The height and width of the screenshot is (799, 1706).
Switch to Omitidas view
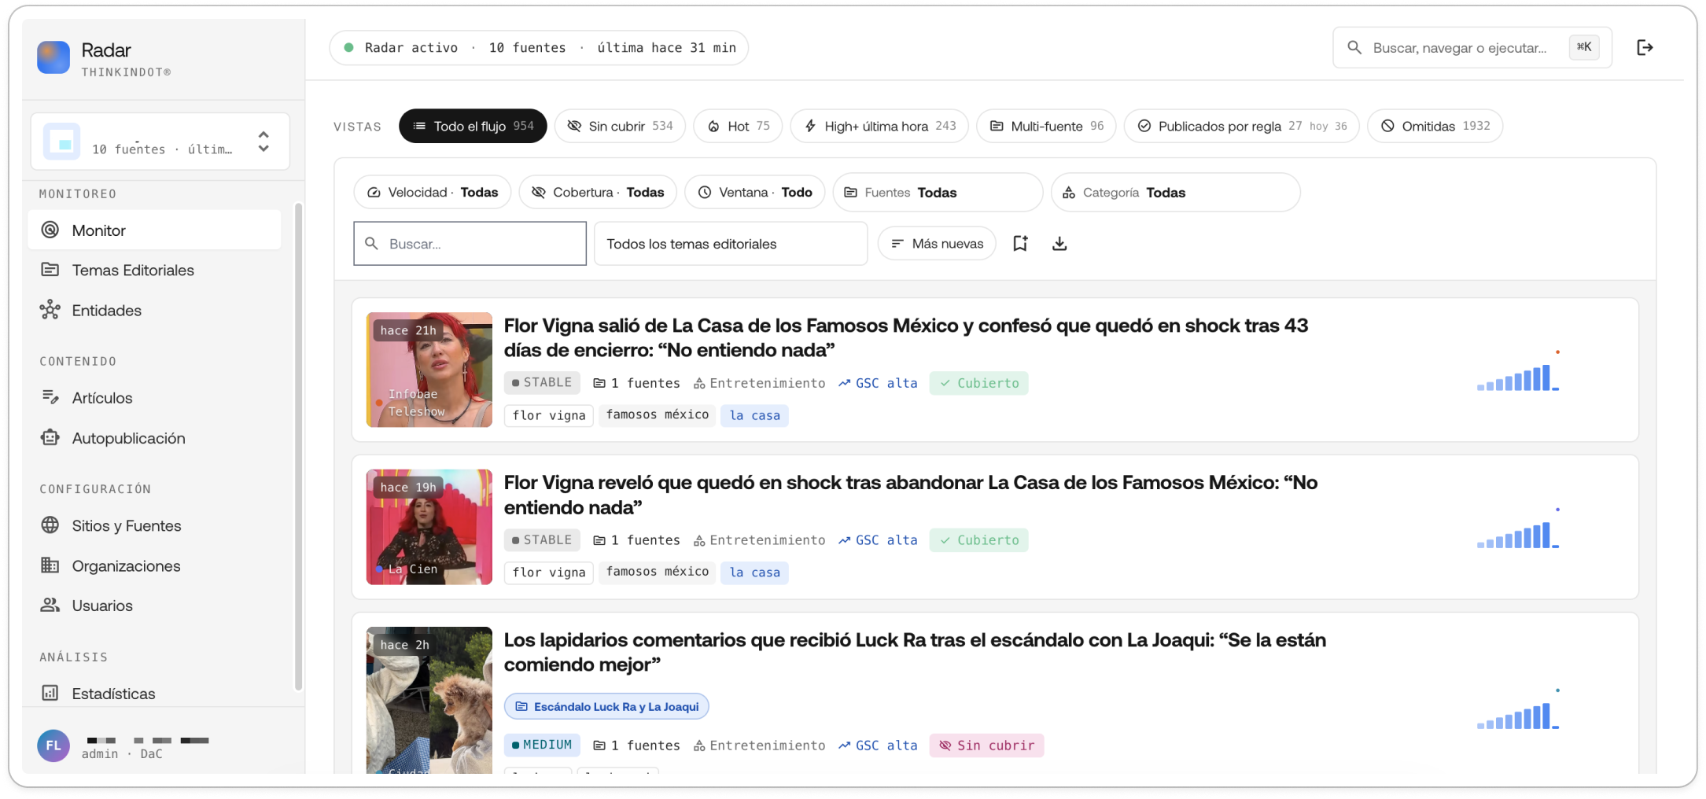[x=1435, y=126]
